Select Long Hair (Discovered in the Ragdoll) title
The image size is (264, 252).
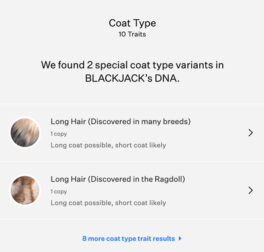click(x=118, y=179)
